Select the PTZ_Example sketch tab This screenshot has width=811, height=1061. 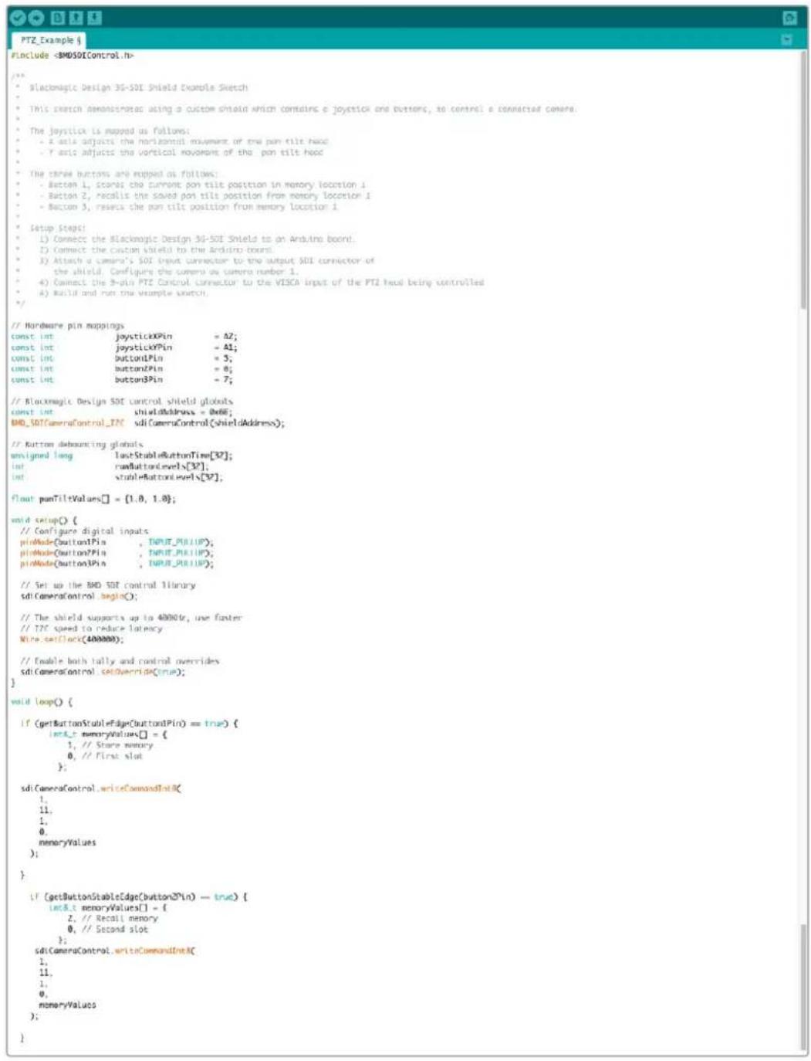click(48, 40)
